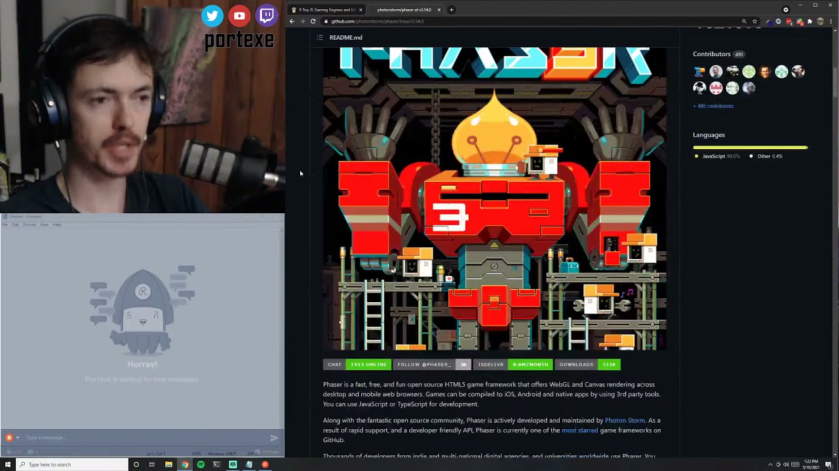839x471 pixels.
Task: Click the chat send arrow button
Action: coord(274,438)
